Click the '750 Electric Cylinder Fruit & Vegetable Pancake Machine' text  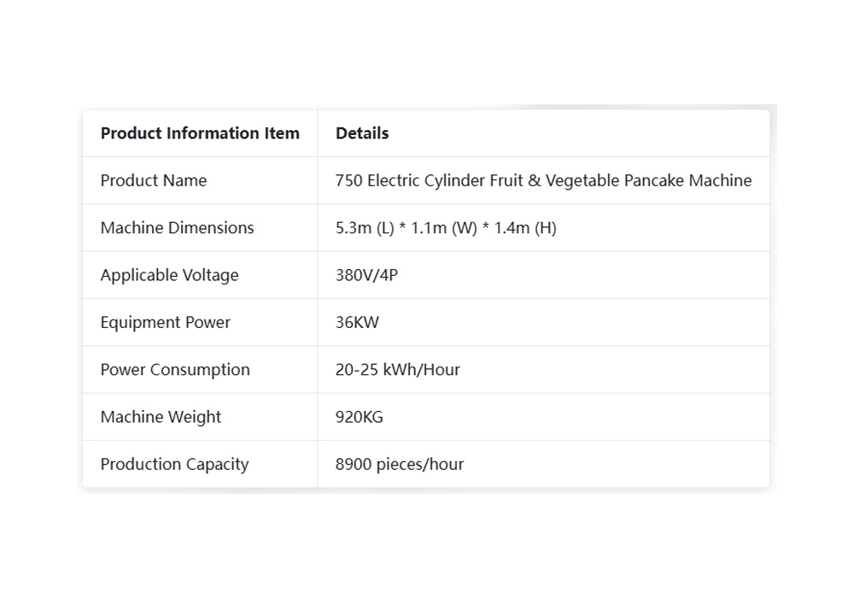543,180
